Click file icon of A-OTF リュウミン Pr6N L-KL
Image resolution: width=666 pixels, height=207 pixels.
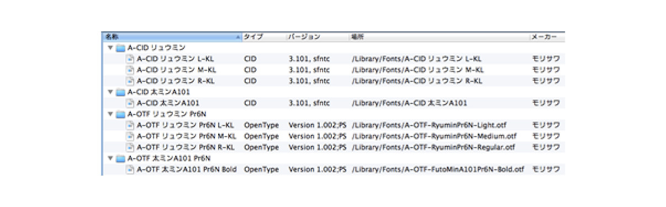pos(130,125)
